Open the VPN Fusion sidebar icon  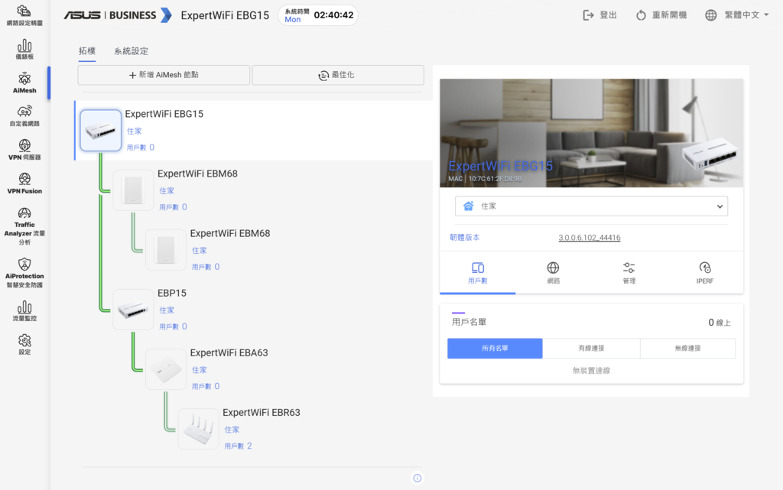point(24,179)
